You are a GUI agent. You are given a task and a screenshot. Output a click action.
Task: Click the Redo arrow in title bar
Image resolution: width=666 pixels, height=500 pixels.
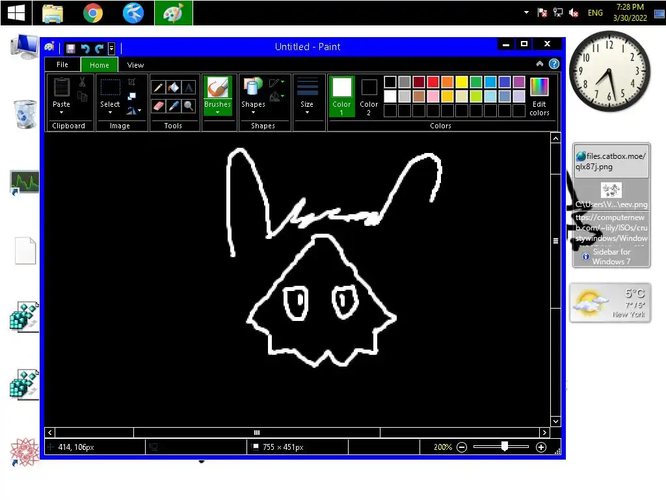click(99, 48)
